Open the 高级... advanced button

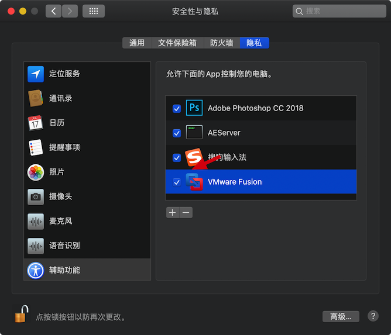click(341, 316)
